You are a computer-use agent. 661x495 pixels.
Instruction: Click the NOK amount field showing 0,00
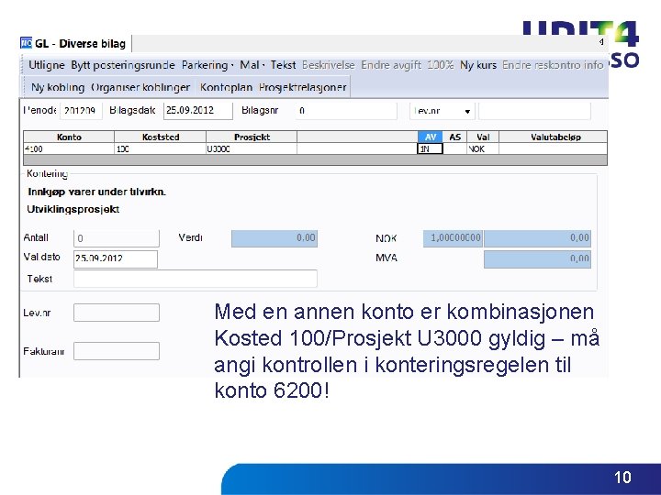click(x=537, y=238)
